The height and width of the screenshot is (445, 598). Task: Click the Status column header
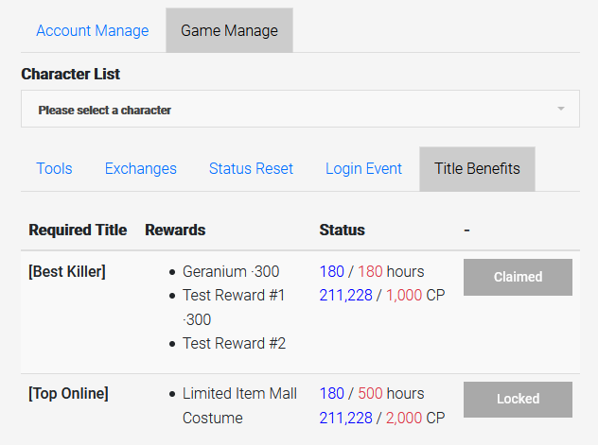(342, 230)
